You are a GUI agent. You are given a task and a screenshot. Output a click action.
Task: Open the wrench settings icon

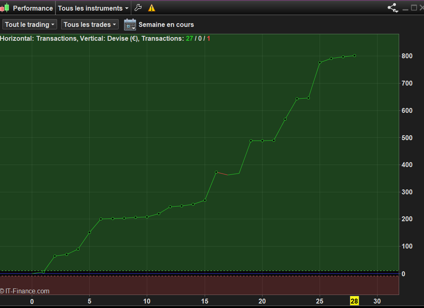pyautogui.click(x=138, y=8)
